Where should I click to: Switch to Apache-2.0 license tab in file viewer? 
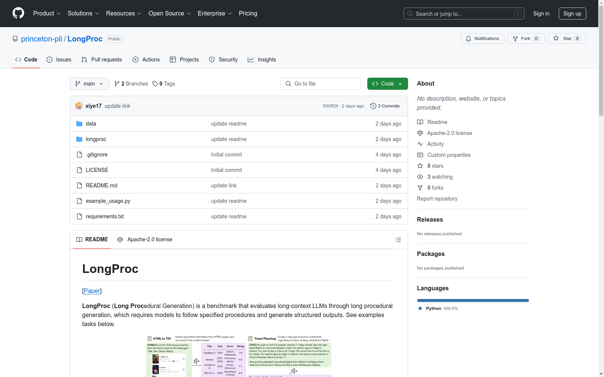[145, 239]
